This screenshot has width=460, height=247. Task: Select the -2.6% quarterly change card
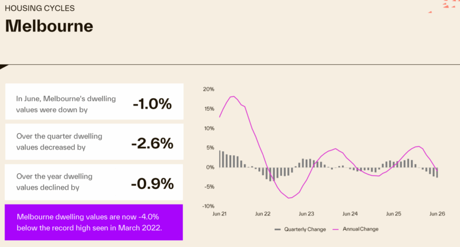(94, 142)
